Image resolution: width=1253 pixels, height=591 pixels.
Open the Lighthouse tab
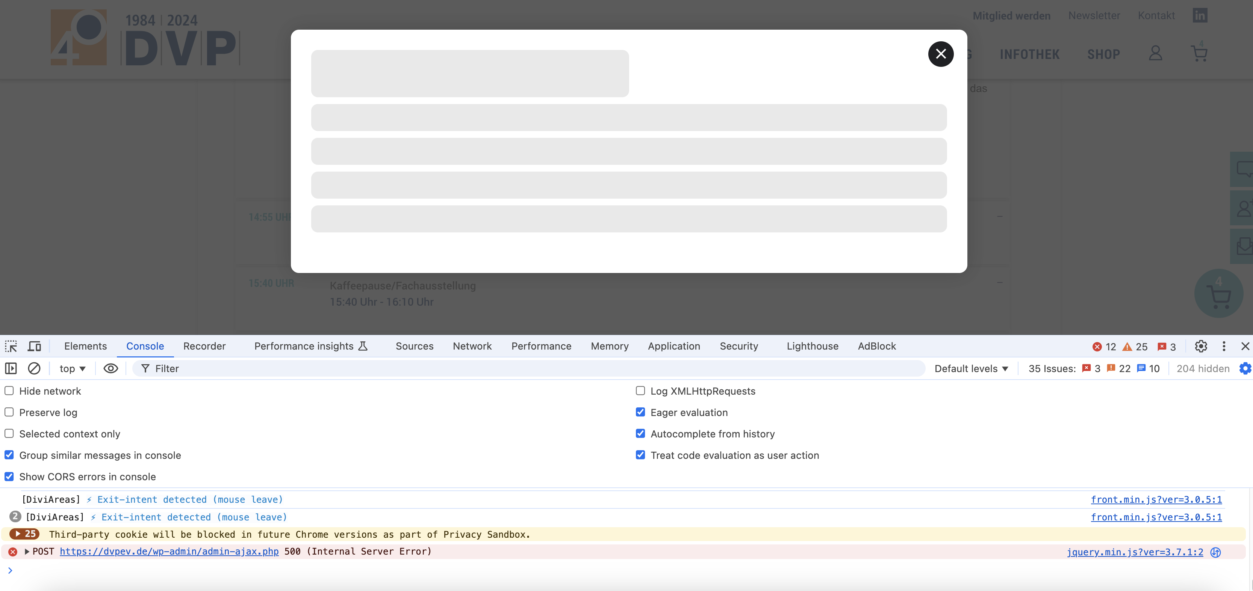coord(813,346)
